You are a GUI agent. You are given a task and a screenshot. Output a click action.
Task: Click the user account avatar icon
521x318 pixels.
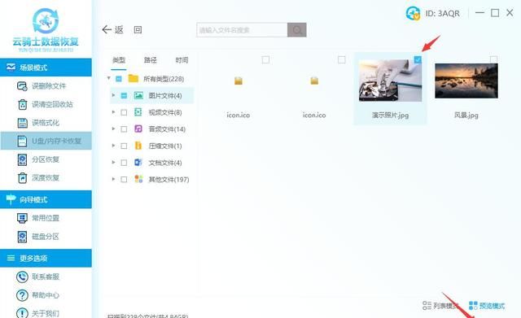pos(413,13)
